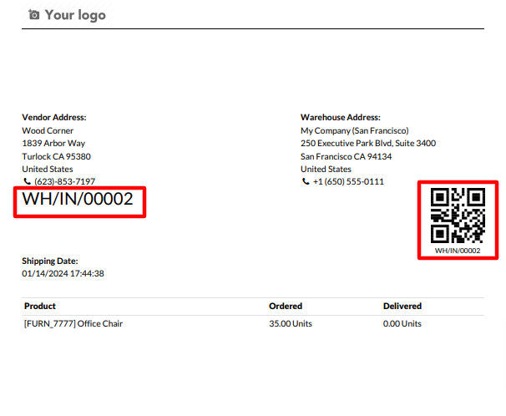Select the large WH/IN/00002 heading
The height and width of the screenshot is (416, 506).
coord(78,199)
